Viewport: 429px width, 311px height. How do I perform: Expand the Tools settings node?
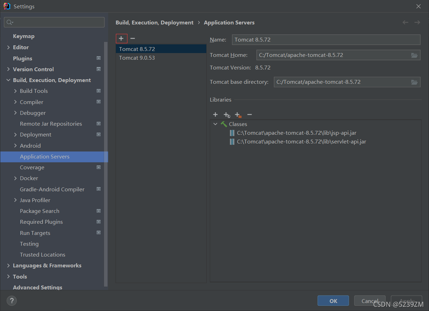(8, 276)
